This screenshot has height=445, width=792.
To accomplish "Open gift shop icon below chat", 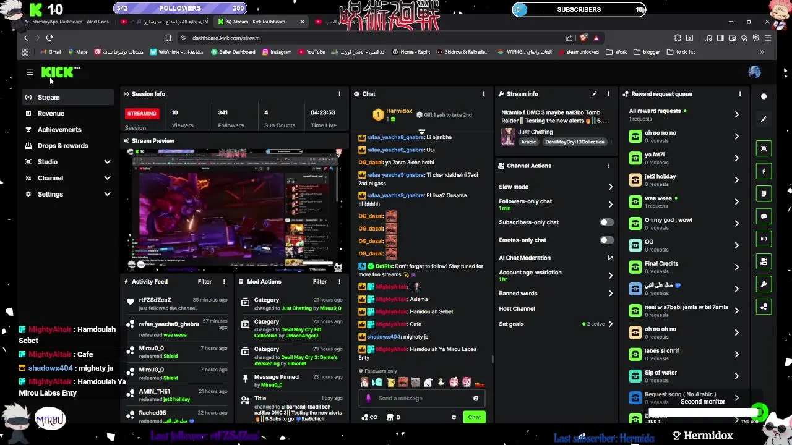I will click(394, 417).
